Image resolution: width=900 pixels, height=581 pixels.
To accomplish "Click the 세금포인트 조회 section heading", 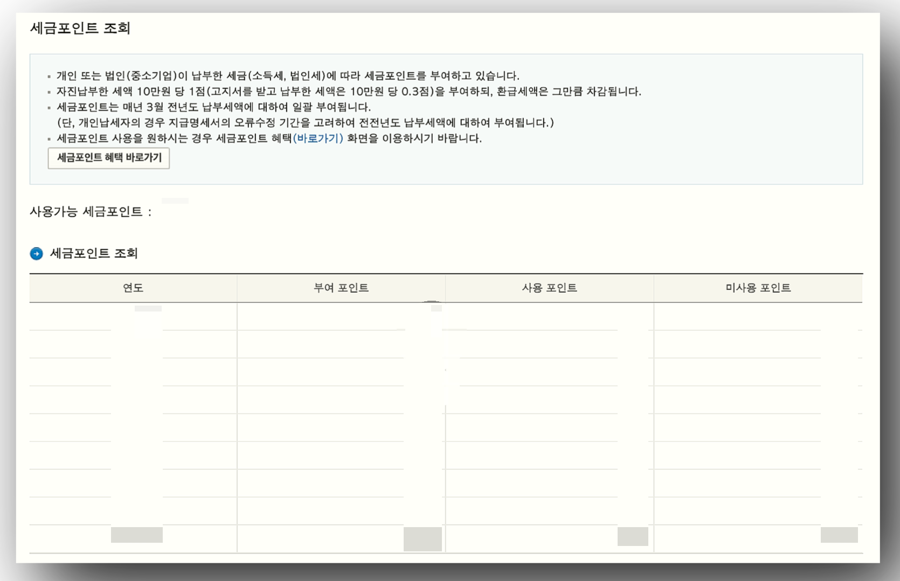I will pyautogui.click(x=94, y=253).
